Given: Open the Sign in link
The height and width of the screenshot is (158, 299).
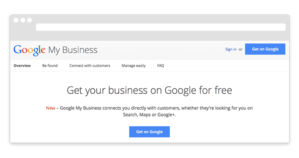Looking at the screenshot, I should (x=231, y=49).
